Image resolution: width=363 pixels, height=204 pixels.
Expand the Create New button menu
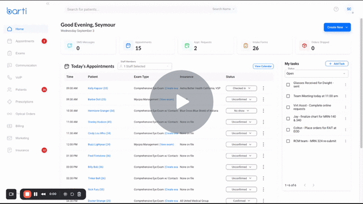point(337,27)
